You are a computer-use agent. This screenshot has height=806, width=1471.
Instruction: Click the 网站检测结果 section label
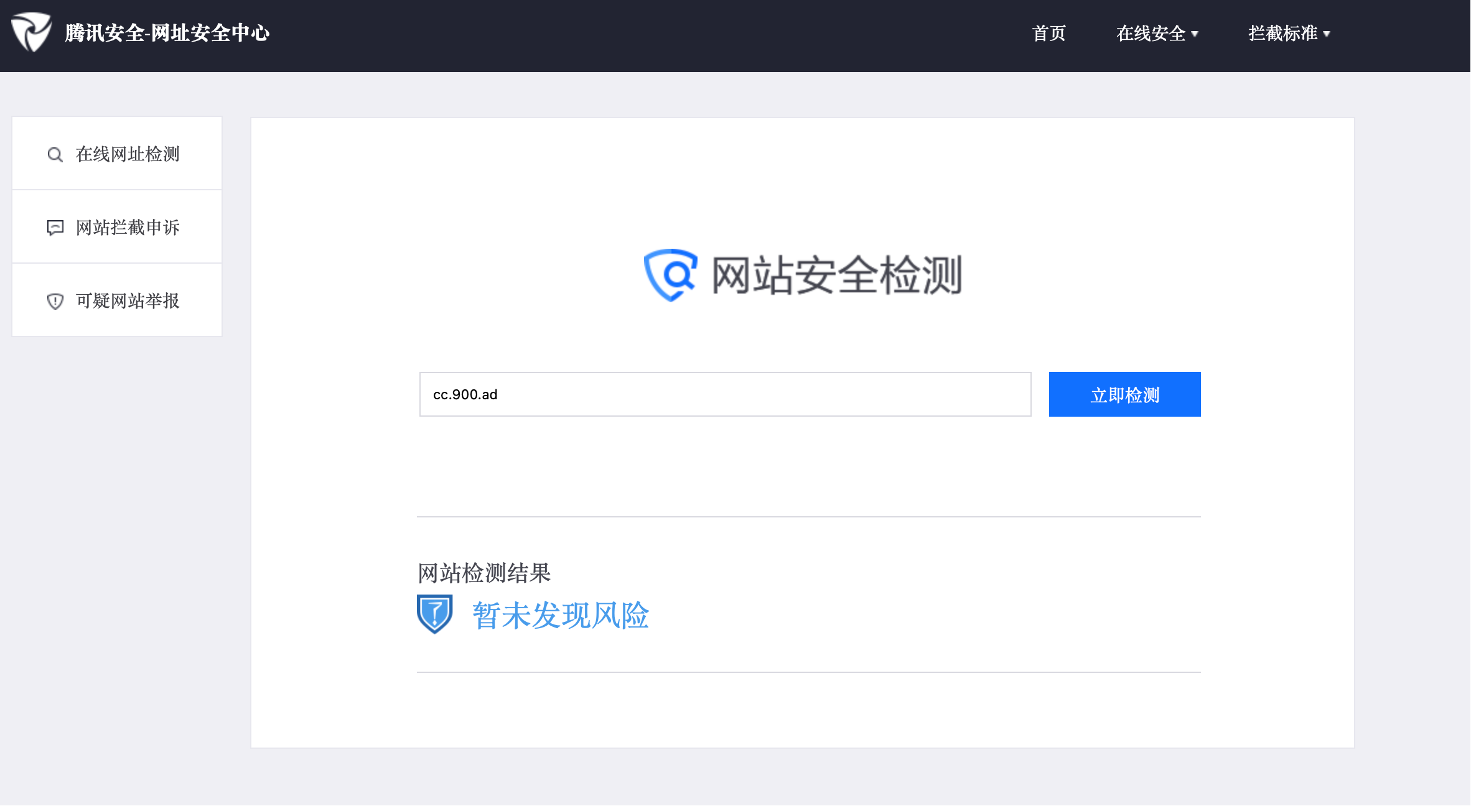point(484,573)
